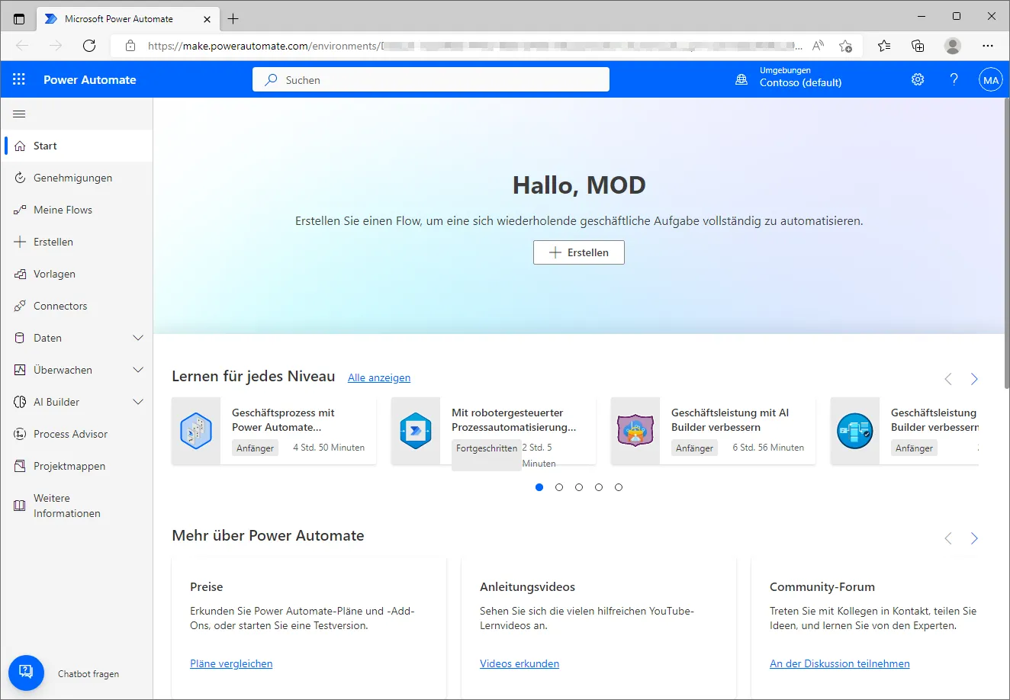
Task: Select fourth carousel page dot
Action: (x=599, y=487)
